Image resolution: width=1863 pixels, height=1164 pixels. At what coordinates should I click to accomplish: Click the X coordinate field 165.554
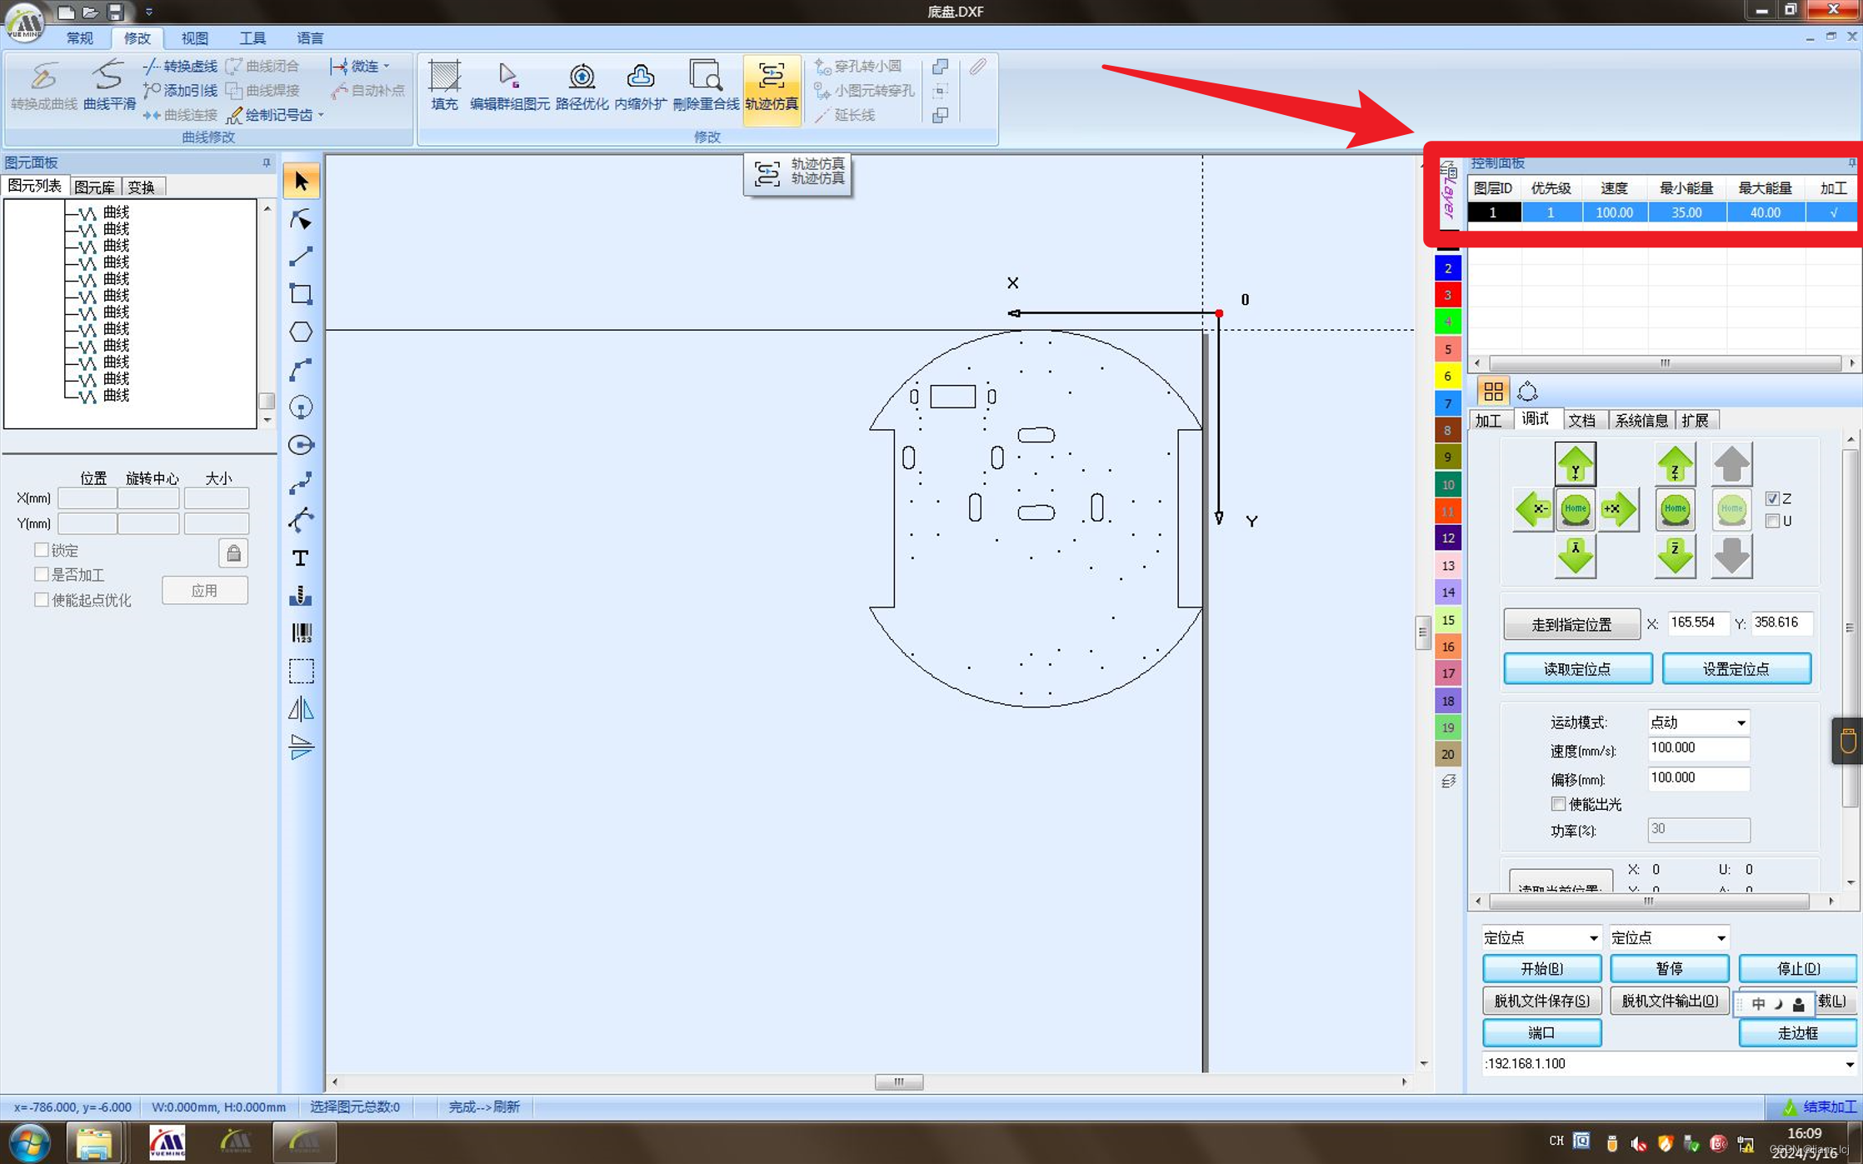pos(1697,622)
